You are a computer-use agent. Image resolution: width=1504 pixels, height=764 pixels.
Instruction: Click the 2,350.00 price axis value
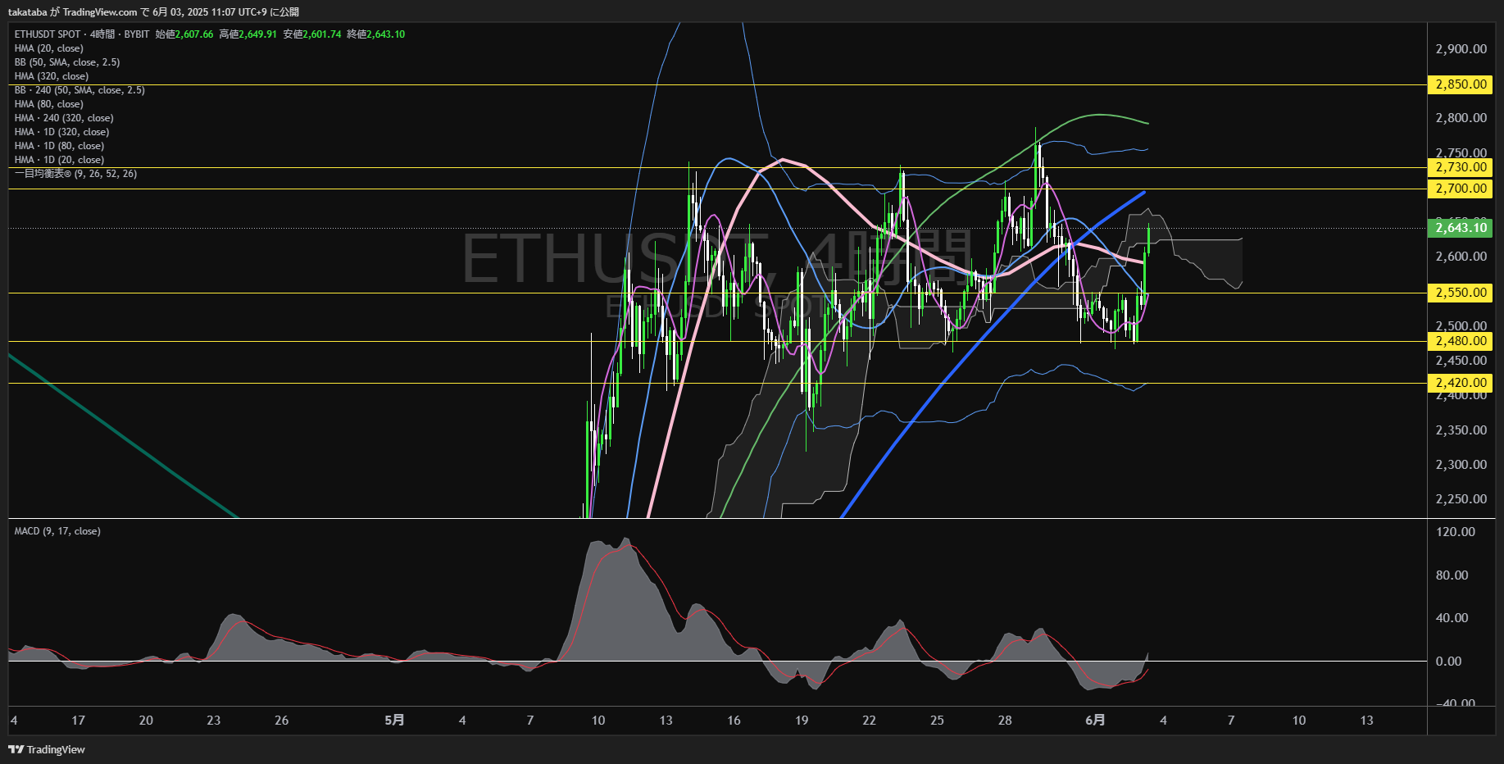pos(1461,430)
